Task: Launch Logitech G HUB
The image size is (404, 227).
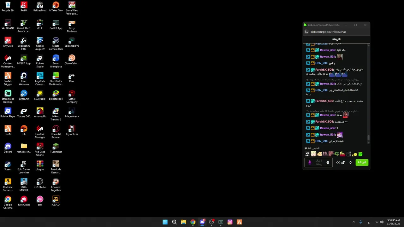Action: tap(24, 44)
